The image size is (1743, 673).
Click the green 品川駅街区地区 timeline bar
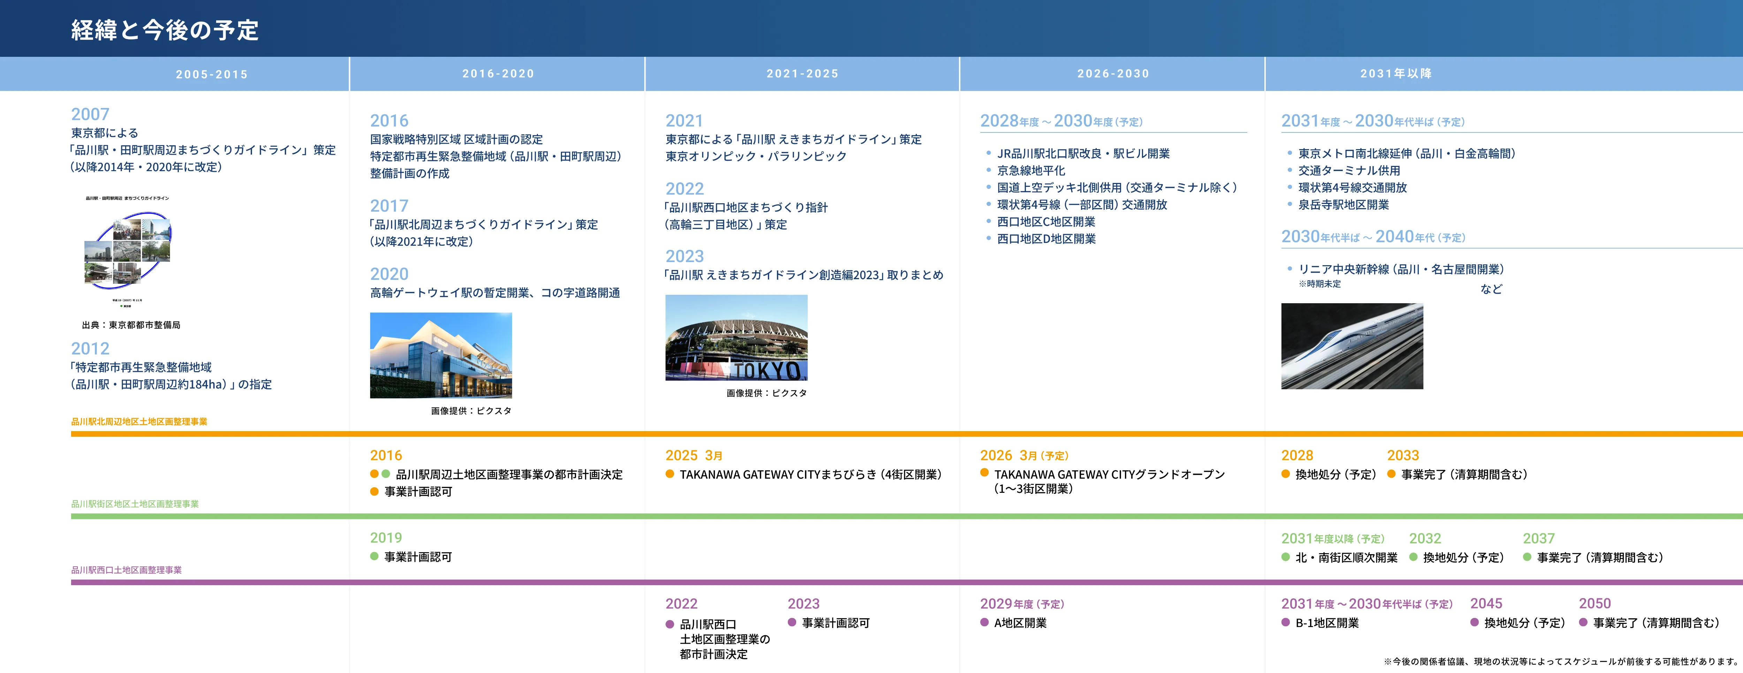[907, 516]
